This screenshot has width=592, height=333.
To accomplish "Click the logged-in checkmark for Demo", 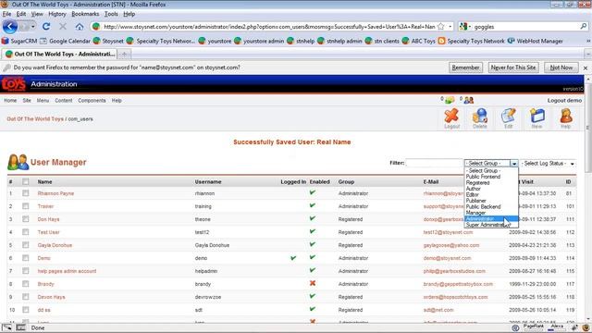I will (293, 258).
